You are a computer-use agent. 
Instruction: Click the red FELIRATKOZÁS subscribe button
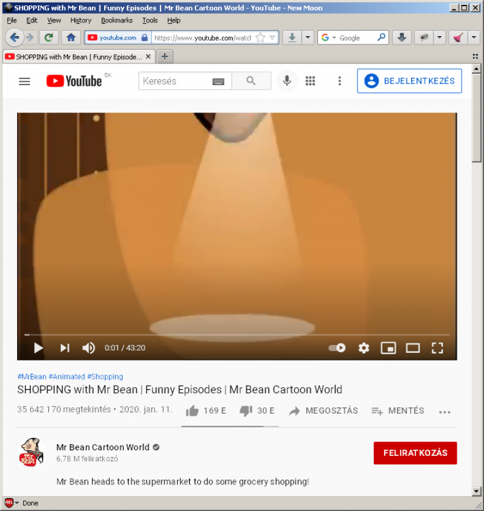click(x=415, y=452)
